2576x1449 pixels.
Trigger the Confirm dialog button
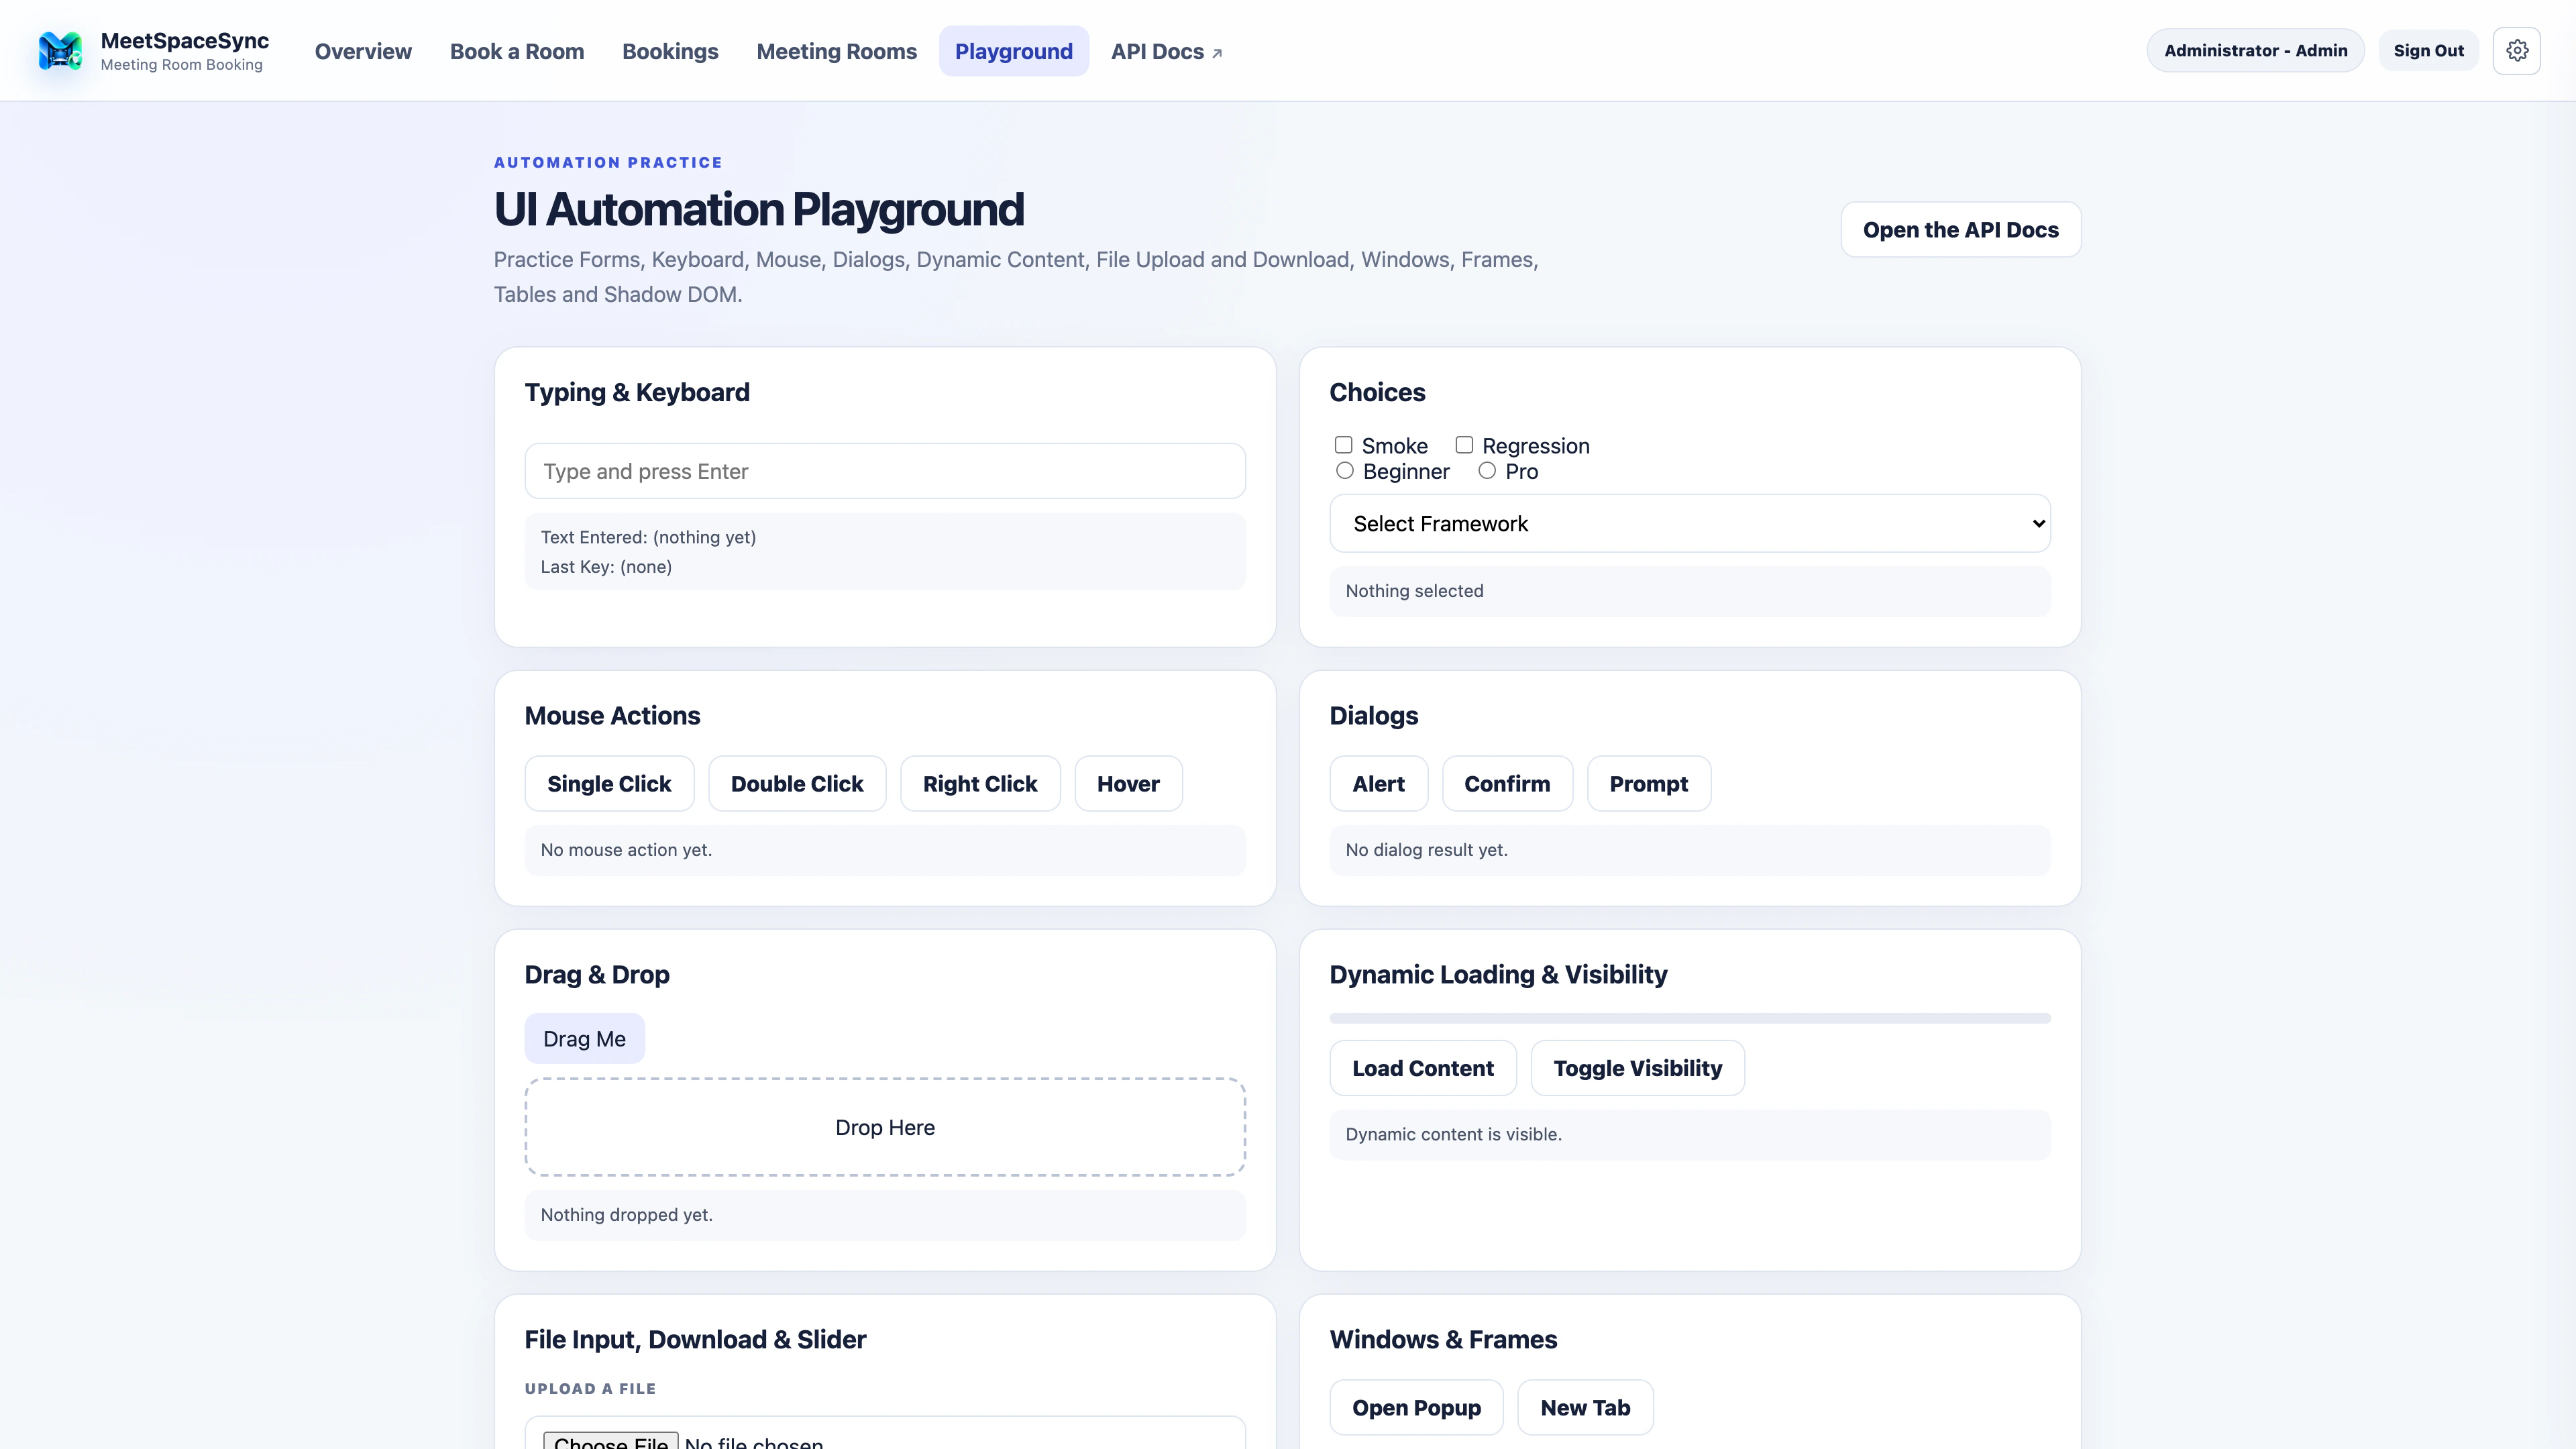pyautogui.click(x=1507, y=784)
